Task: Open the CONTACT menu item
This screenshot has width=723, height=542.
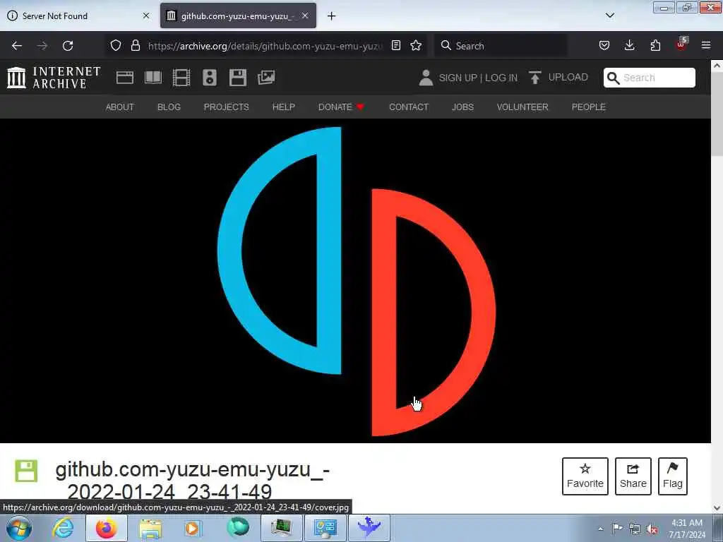Action: point(409,107)
